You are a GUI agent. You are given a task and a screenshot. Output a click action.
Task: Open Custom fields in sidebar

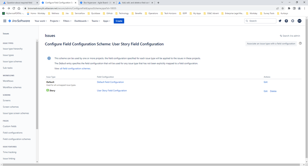[x=10, y=126]
